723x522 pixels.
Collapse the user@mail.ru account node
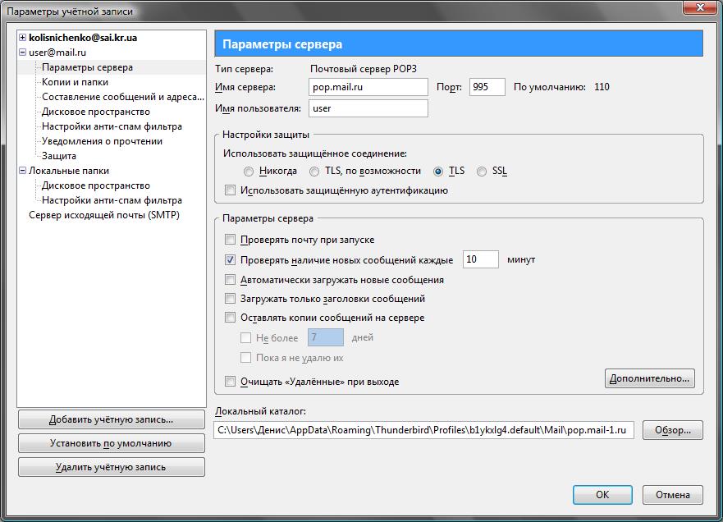click(22, 53)
